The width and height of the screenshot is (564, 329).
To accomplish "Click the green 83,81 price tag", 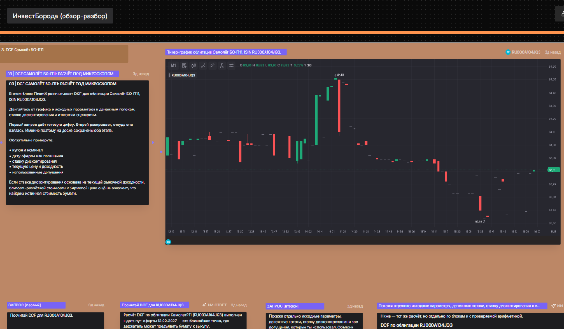I will [x=552, y=170].
